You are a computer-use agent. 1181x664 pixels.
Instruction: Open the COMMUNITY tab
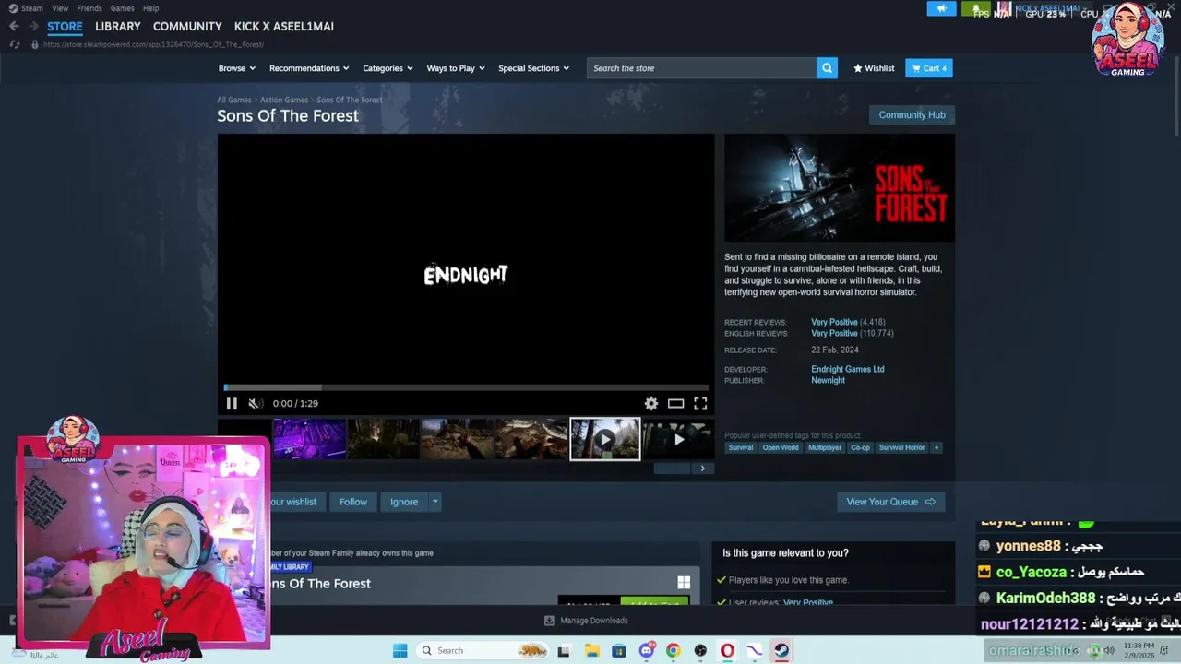187,26
